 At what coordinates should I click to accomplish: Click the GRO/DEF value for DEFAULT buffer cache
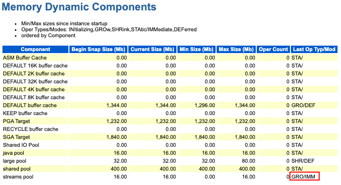(303, 105)
